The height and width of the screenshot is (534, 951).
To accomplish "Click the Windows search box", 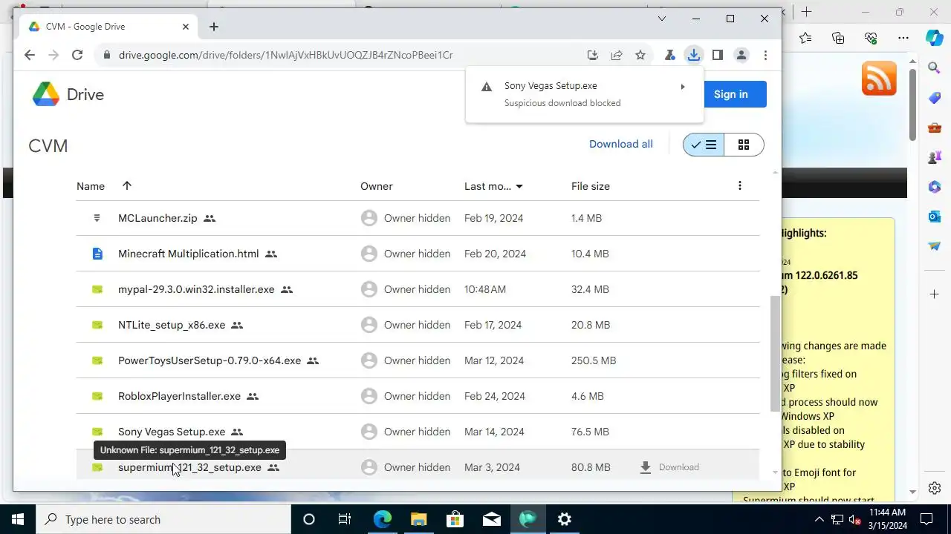I will 163,519.
